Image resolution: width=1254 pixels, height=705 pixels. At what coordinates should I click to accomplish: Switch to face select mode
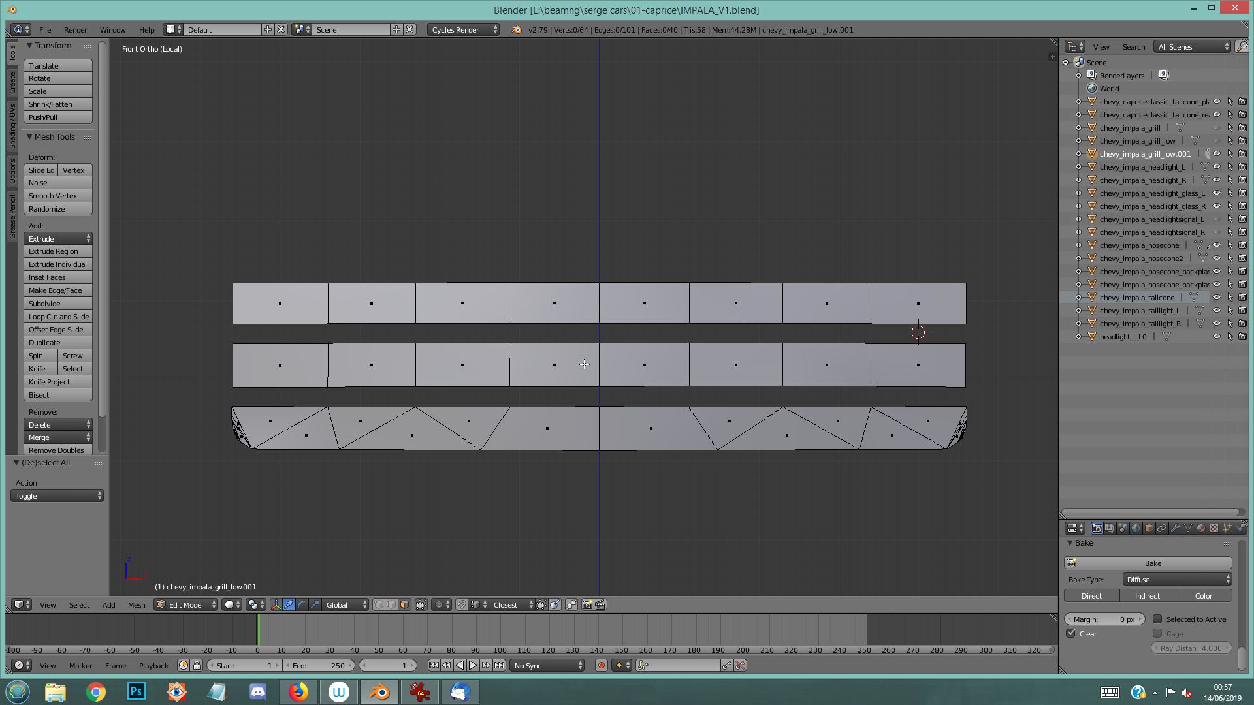click(x=404, y=604)
